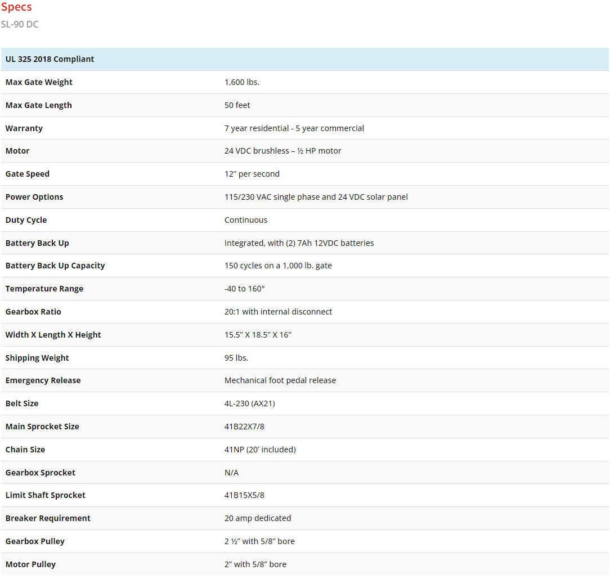Click the 'N/A' value
This screenshot has width=610, height=579.
click(231, 473)
